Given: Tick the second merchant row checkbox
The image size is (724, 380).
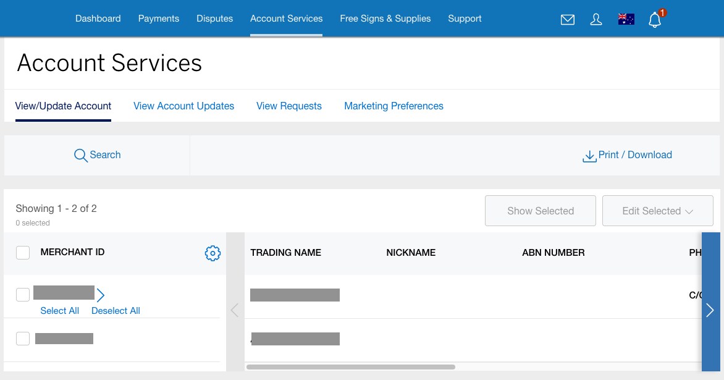Looking at the screenshot, I should pos(23,339).
